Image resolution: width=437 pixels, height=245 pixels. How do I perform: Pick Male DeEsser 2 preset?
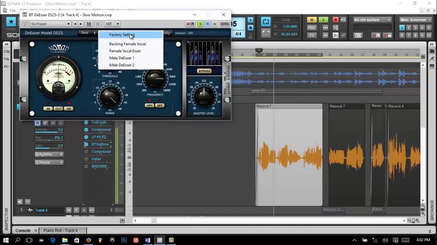(131, 65)
